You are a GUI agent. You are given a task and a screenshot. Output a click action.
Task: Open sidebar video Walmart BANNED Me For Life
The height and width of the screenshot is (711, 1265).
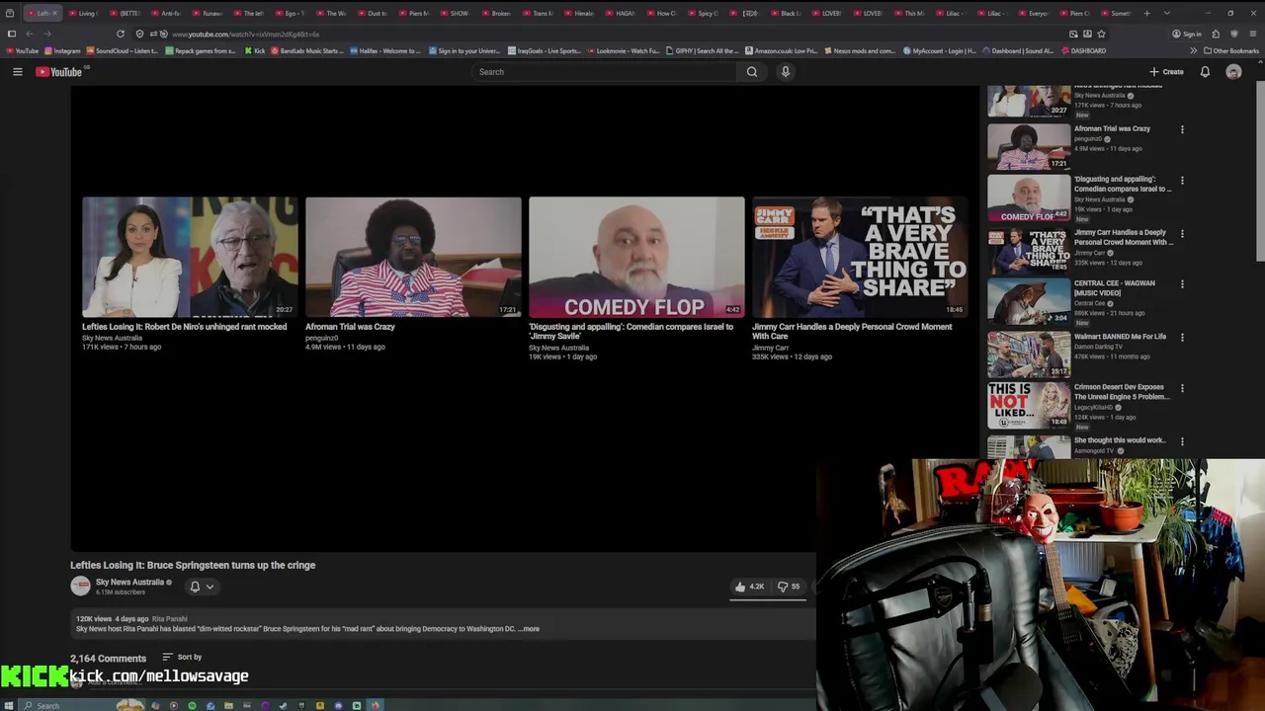1029,355
